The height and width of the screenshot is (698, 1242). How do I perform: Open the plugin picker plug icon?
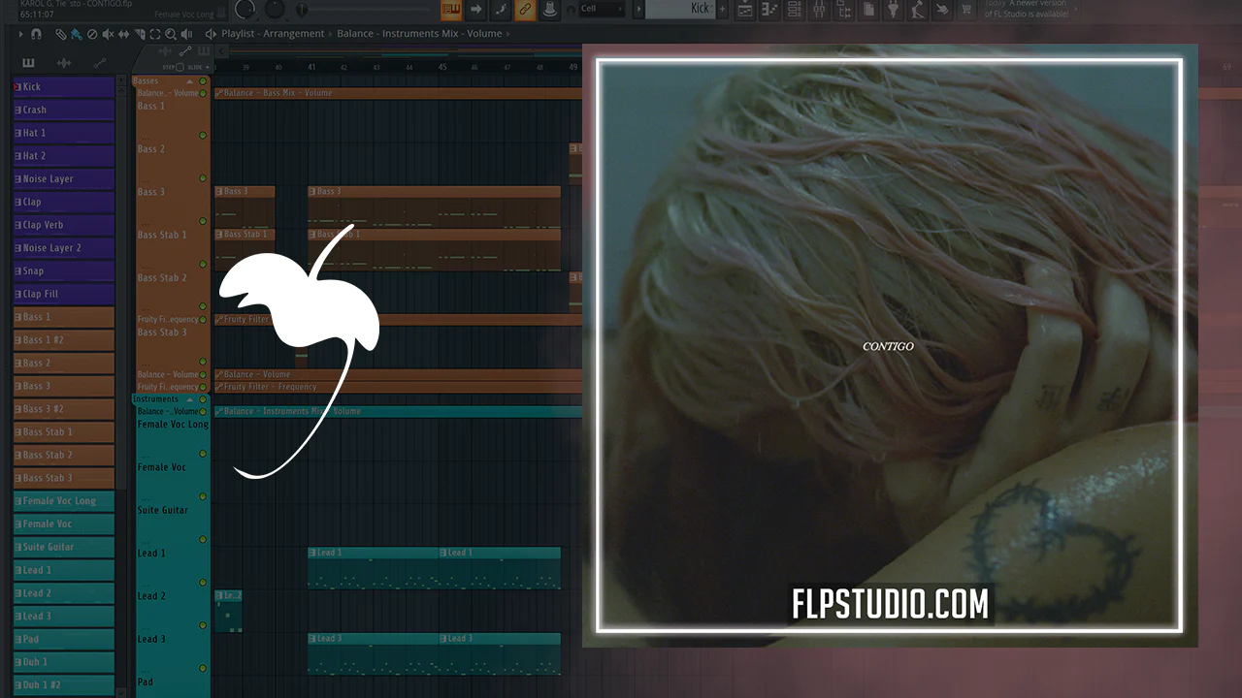893,10
